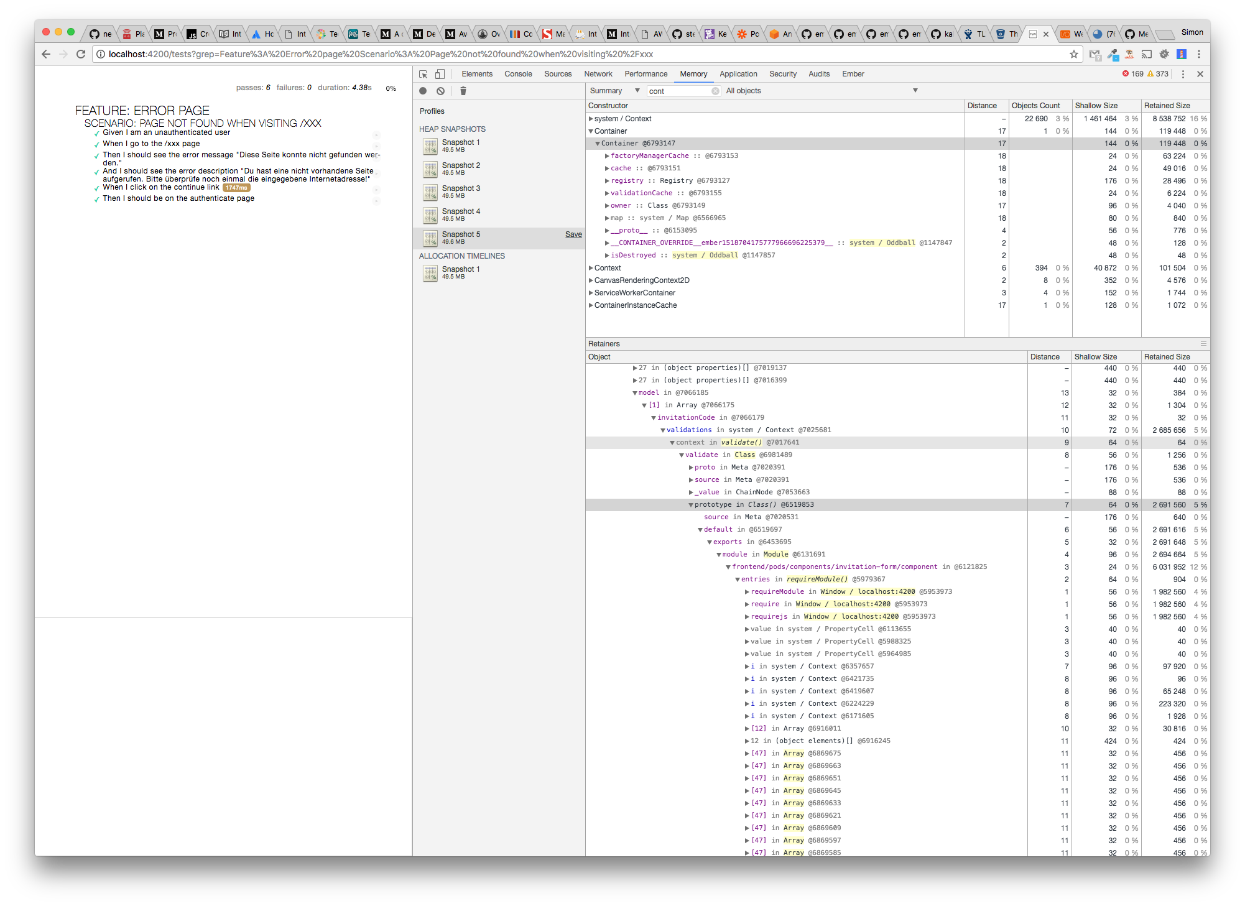Click the inspect element picker icon
The width and height of the screenshot is (1245, 906).
click(423, 74)
